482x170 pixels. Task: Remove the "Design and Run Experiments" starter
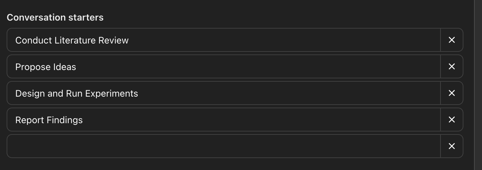[451, 93]
